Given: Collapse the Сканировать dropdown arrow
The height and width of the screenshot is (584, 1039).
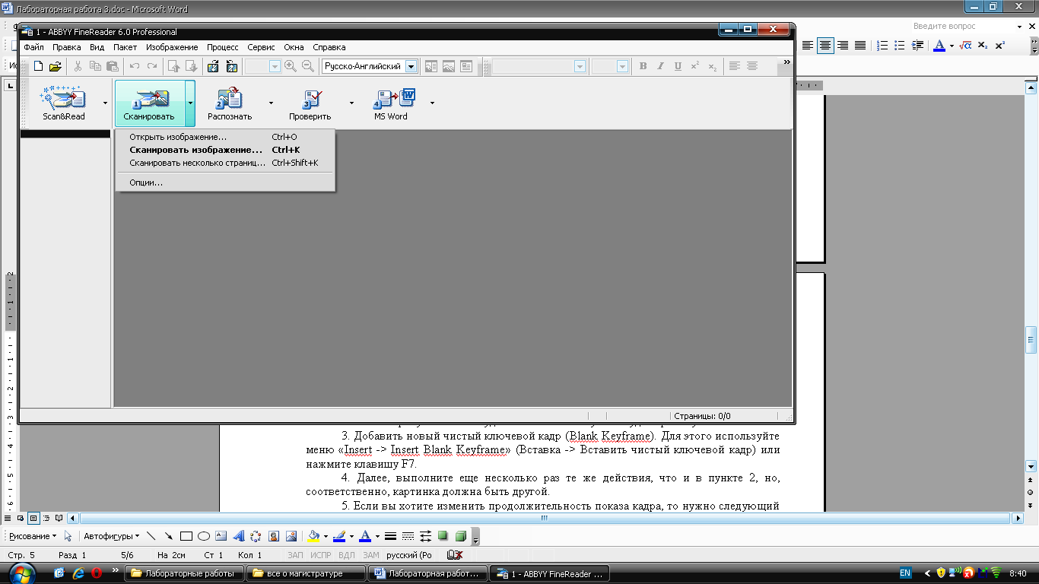Looking at the screenshot, I should (x=190, y=103).
